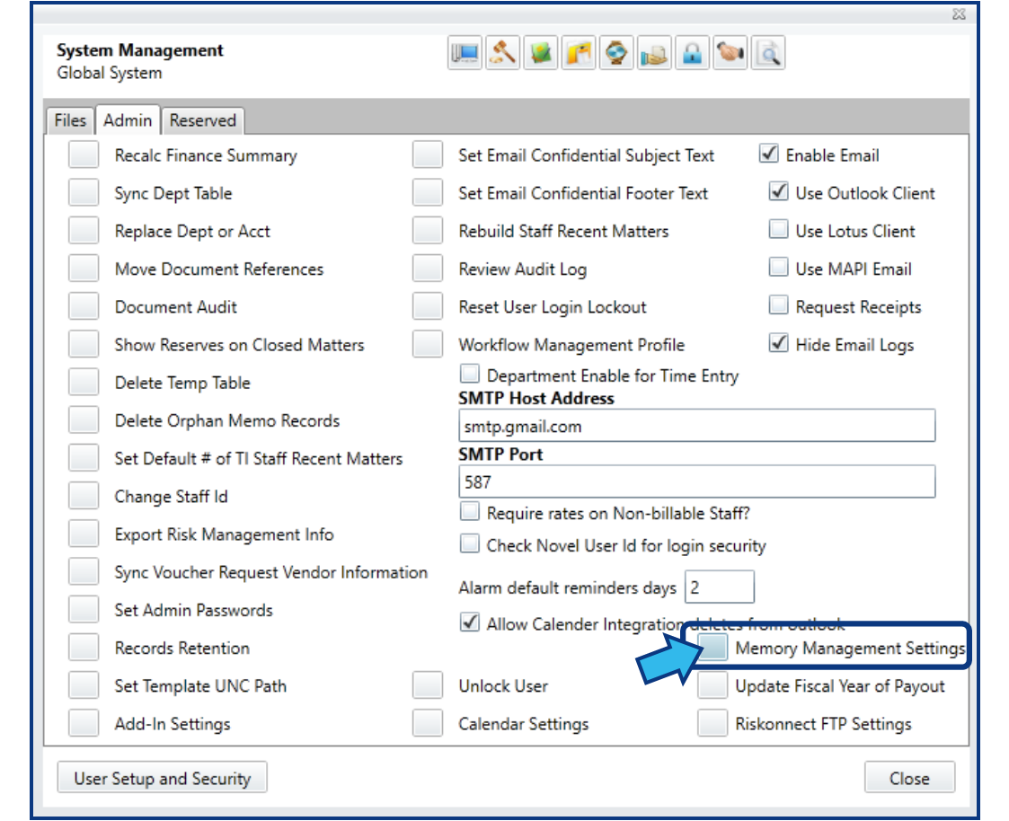Open the Reserved tab

point(203,120)
